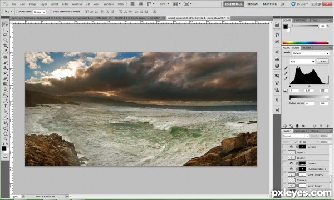Click the Levels midtone gamma input field
The image size is (334, 200).
click(308, 91)
